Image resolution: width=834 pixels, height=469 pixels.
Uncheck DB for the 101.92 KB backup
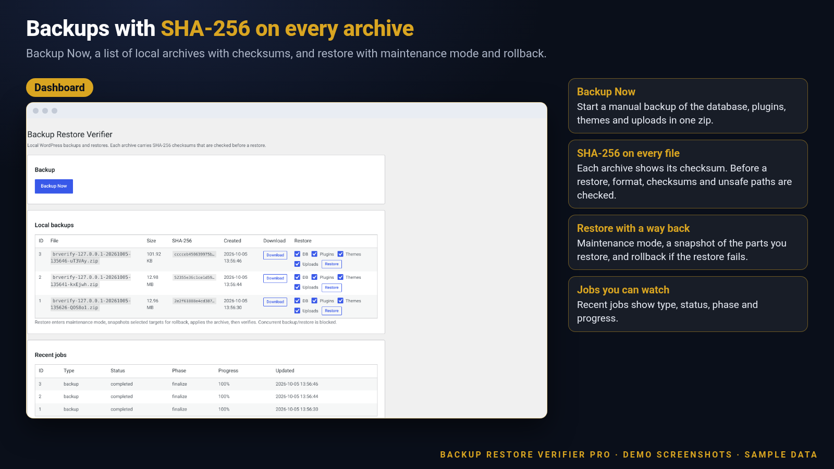[x=297, y=254]
